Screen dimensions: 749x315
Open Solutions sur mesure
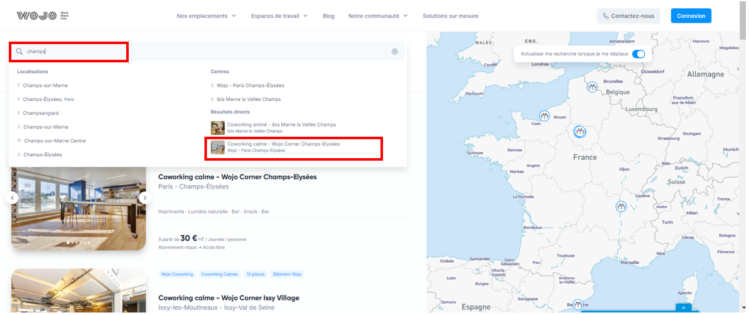point(451,16)
